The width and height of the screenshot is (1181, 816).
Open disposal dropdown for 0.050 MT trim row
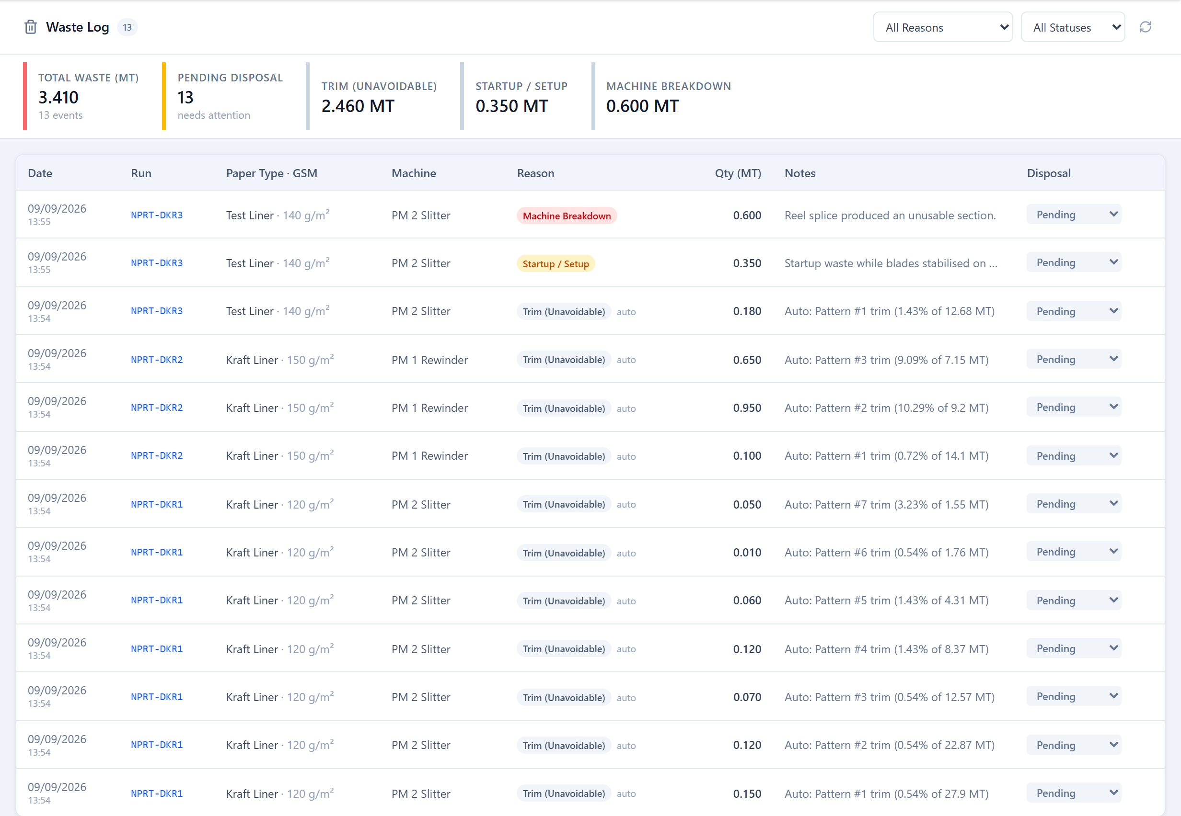(x=1074, y=504)
